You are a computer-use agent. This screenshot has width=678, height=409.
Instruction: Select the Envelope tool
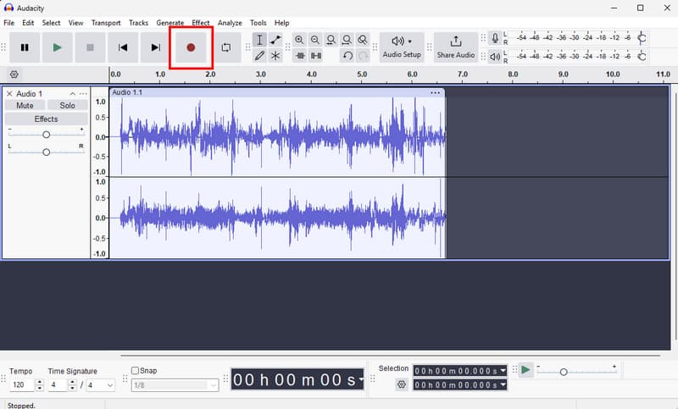pyautogui.click(x=275, y=40)
